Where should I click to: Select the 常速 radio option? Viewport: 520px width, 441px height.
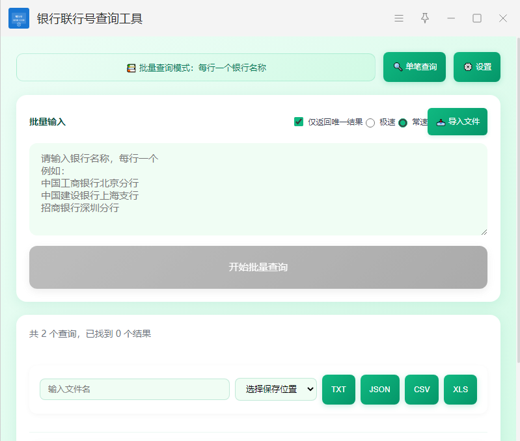point(403,123)
